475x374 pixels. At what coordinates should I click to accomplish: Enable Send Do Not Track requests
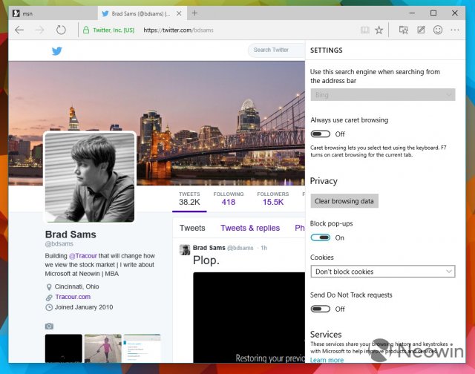[x=320, y=309]
